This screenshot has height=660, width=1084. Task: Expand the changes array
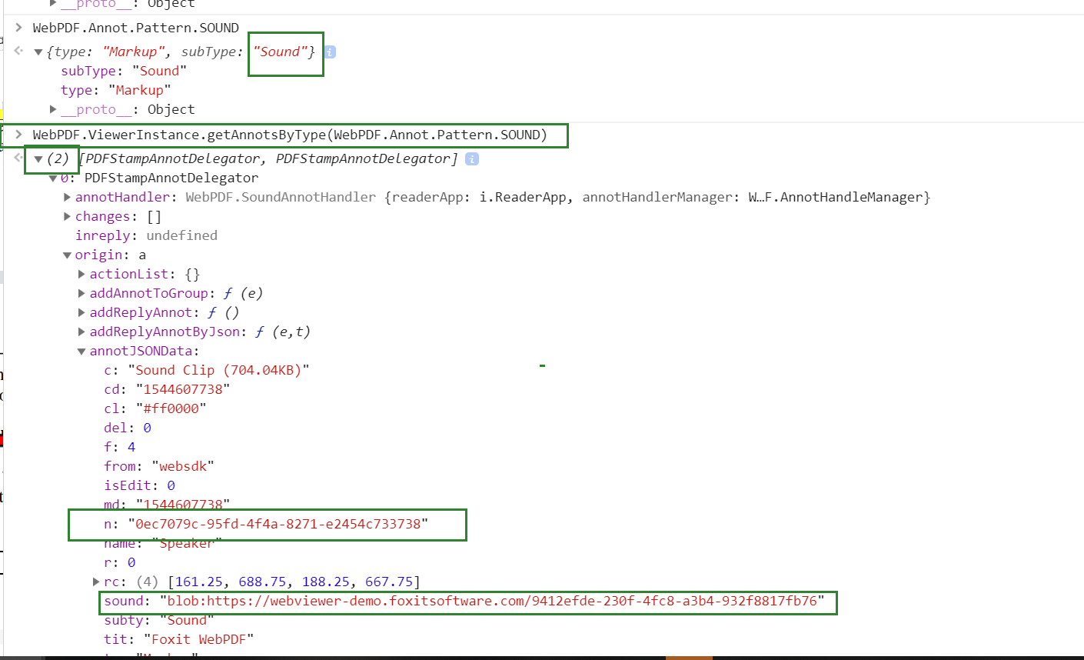(68, 217)
